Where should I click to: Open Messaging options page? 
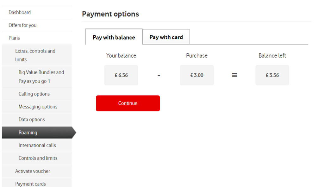coord(38,107)
